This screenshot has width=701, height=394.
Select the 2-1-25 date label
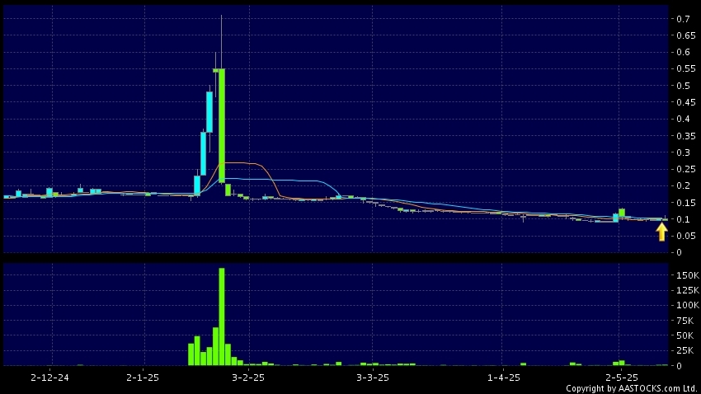[x=143, y=378]
